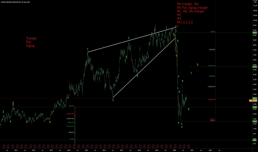
Task: Click the 0.8(8.32) Fibonacci label
Action: [71, 132]
